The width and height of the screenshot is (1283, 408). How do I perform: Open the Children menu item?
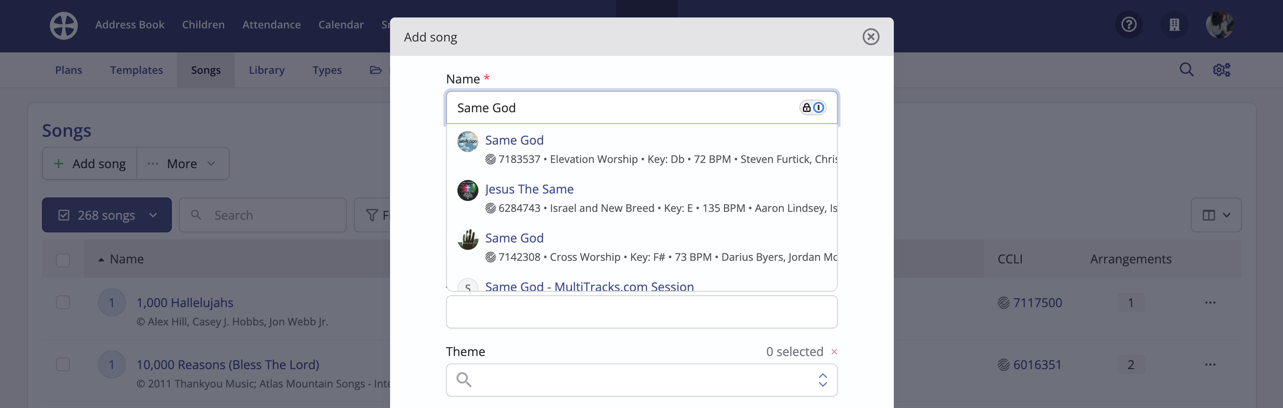[203, 25]
